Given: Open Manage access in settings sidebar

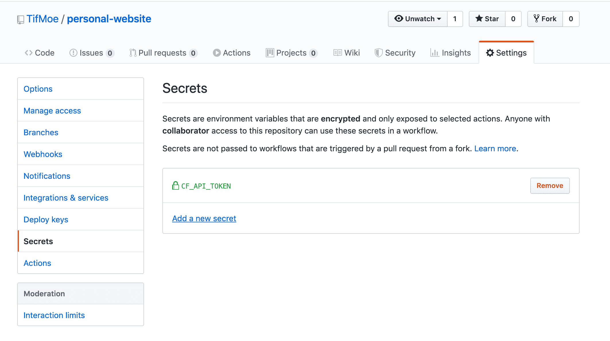Looking at the screenshot, I should tap(52, 111).
